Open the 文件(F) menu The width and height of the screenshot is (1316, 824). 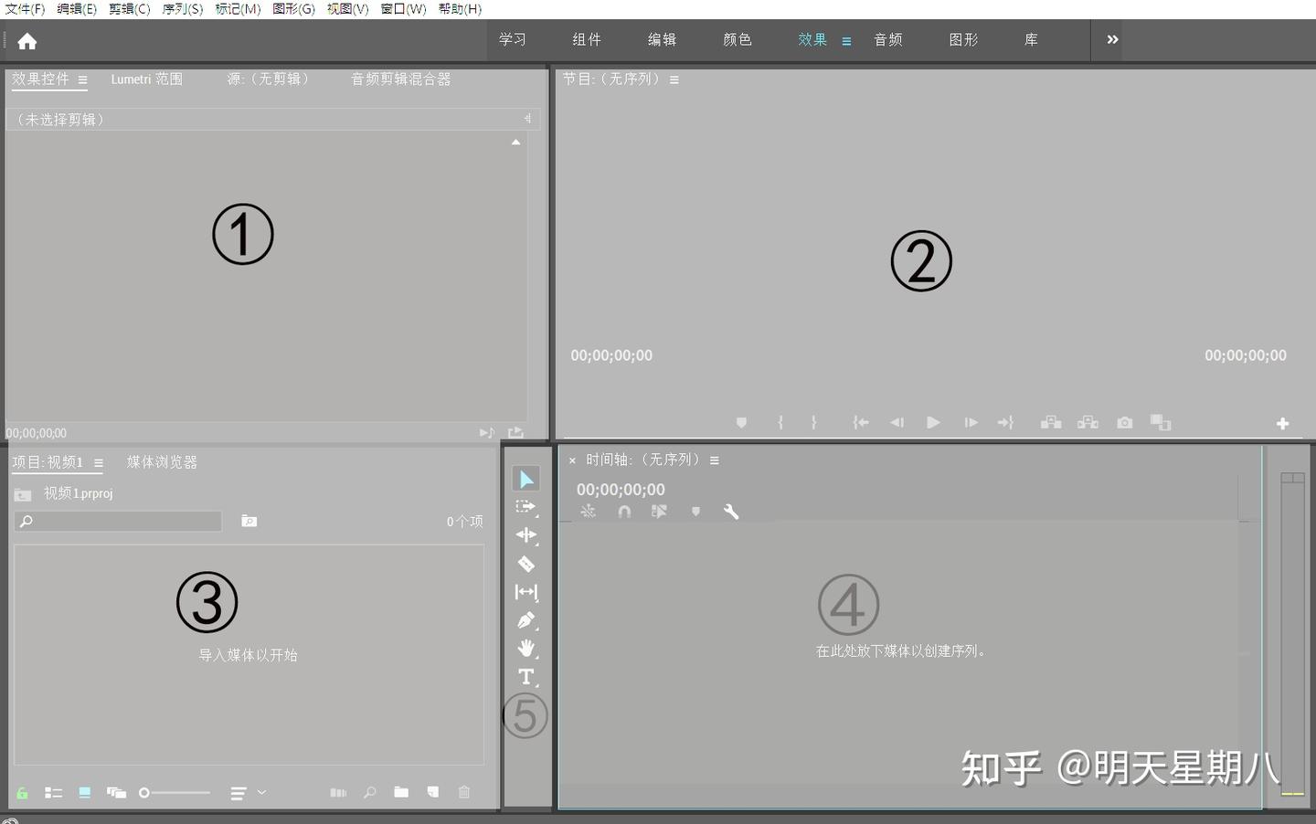(25, 8)
